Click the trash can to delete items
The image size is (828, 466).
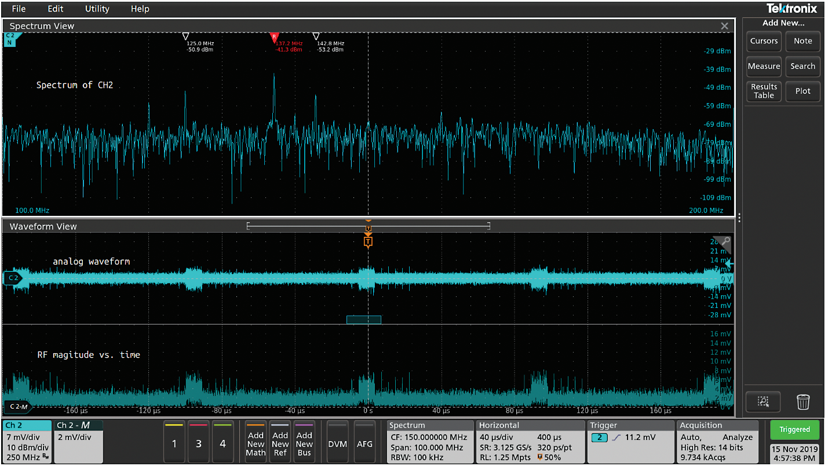click(803, 401)
